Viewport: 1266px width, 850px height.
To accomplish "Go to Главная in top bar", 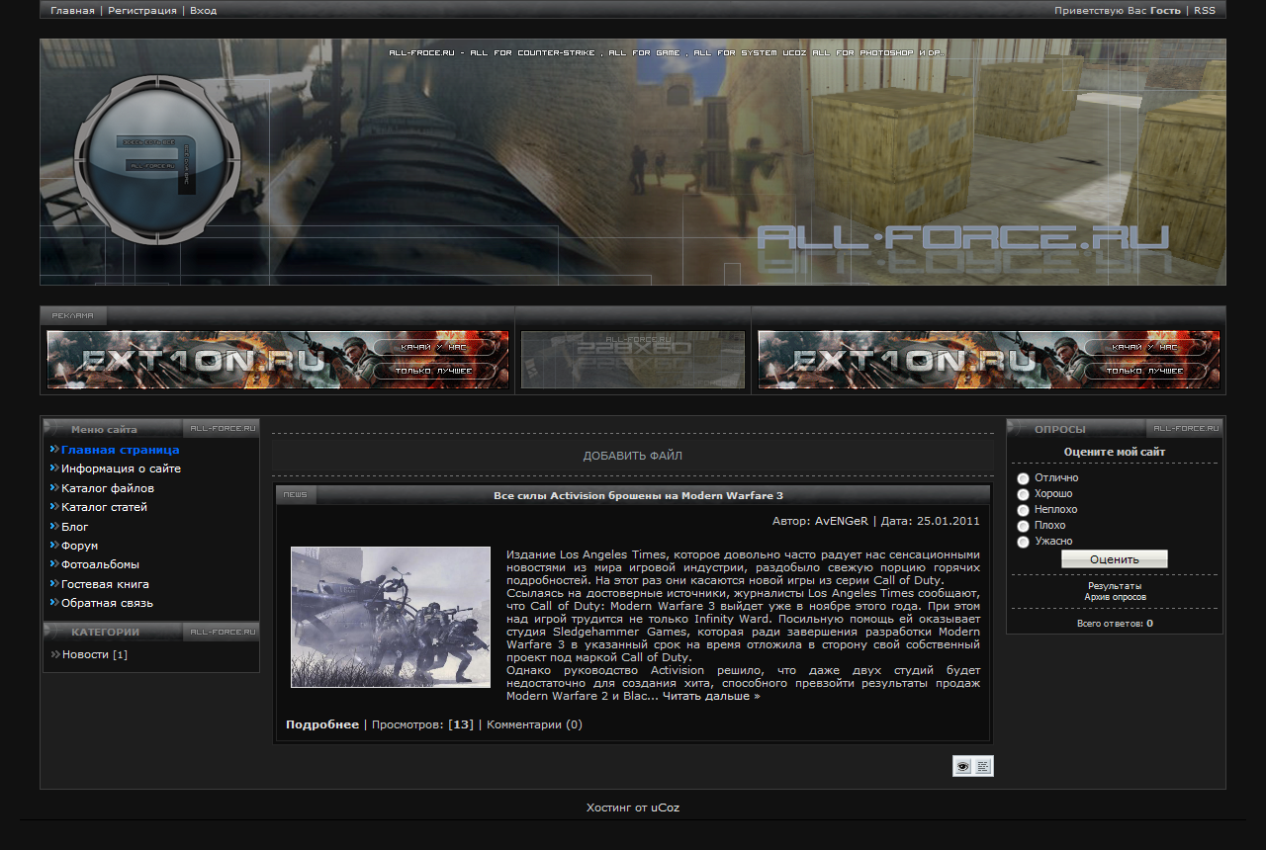I will 72,10.
